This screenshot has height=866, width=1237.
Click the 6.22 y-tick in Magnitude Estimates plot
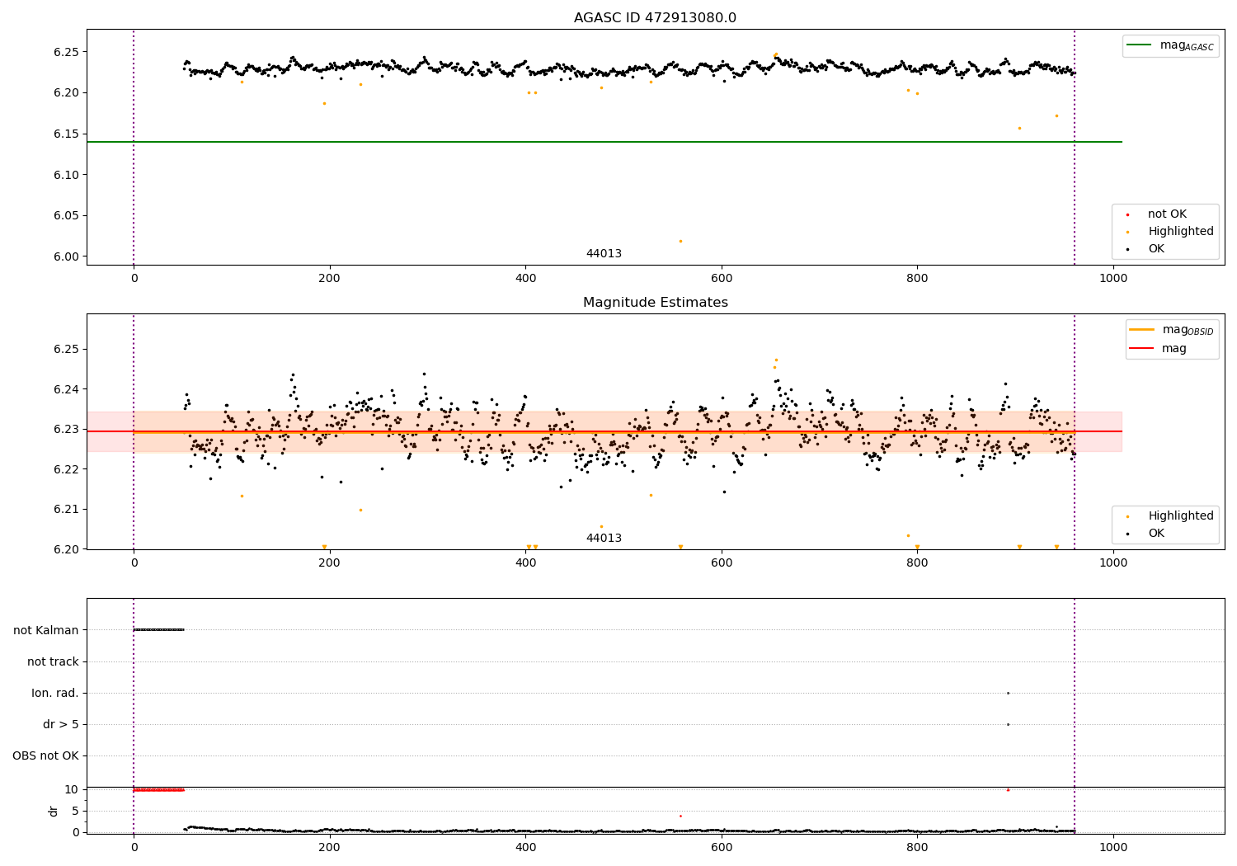tap(65, 469)
